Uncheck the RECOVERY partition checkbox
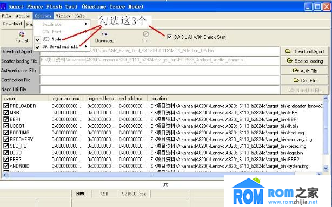This screenshot has height=207, width=332. coord(6,139)
